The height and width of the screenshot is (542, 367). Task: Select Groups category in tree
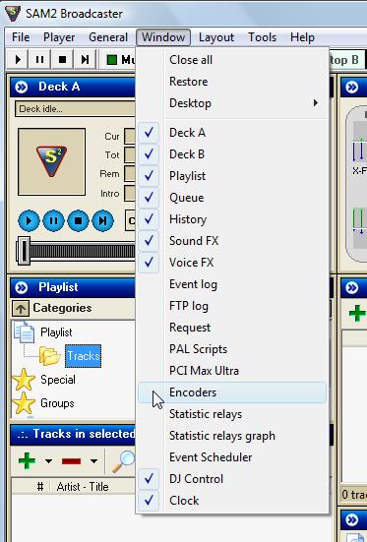pyautogui.click(x=57, y=403)
